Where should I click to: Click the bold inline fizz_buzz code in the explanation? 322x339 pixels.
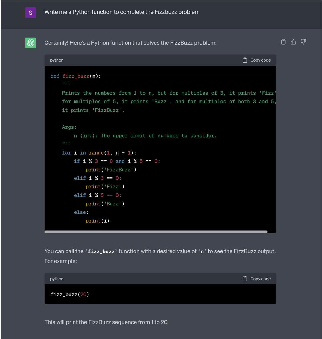(x=101, y=251)
